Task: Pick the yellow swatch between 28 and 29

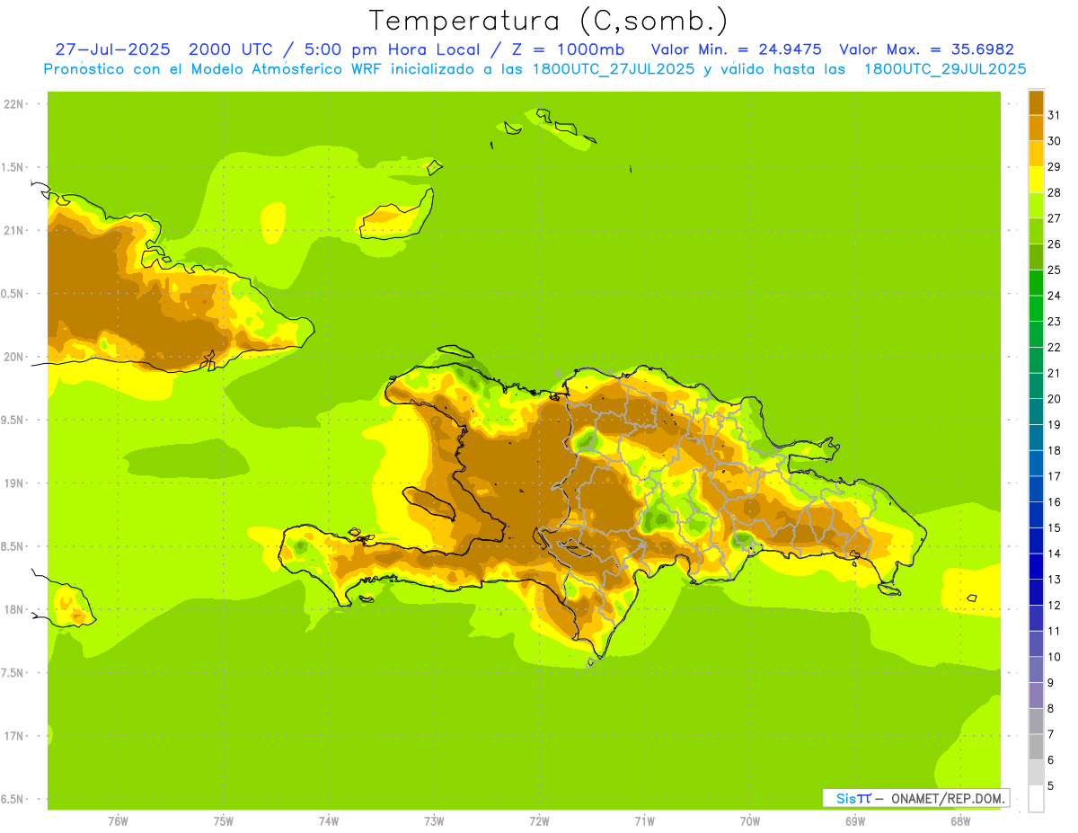Action: (1036, 180)
